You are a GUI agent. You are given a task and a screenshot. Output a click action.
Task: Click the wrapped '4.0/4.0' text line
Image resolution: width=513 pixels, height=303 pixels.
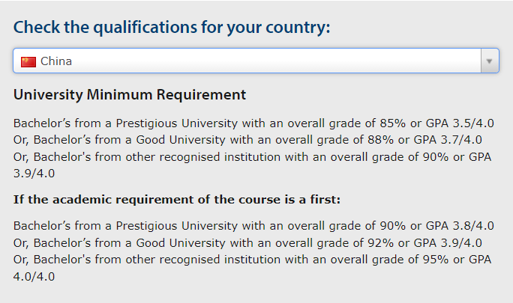click(34, 276)
